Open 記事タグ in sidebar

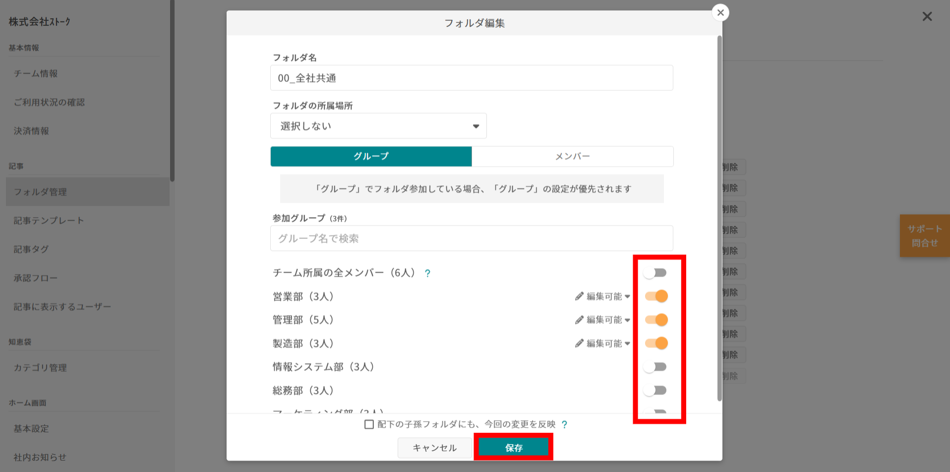[31, 249]
